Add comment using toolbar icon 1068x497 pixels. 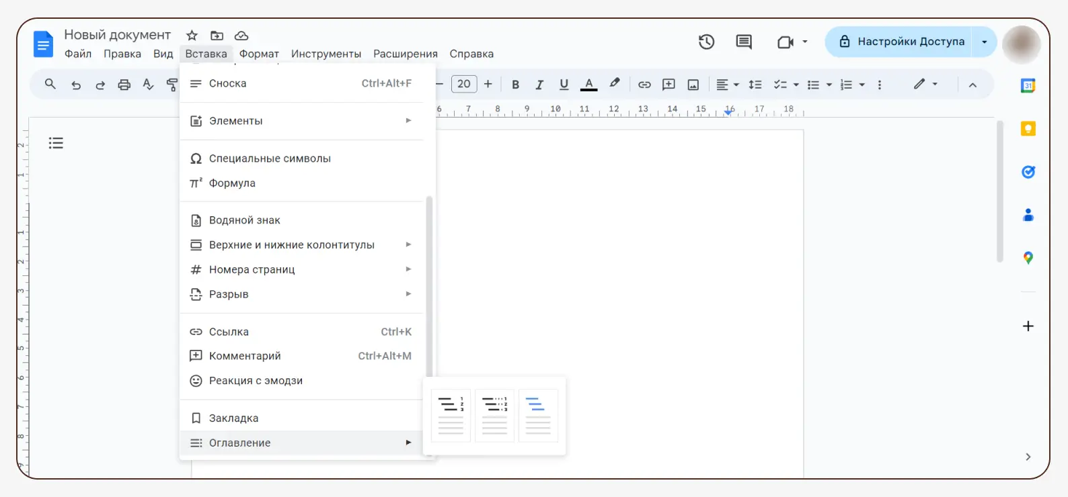pyautogui.click(x=669, y=85)
